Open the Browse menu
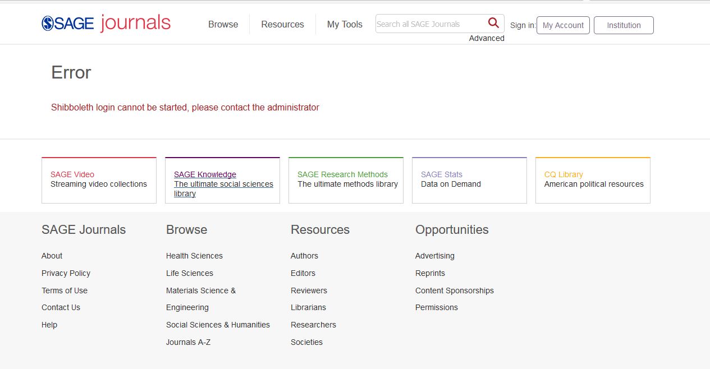Screen dimensions: 710x369 (x=223, y=25)
